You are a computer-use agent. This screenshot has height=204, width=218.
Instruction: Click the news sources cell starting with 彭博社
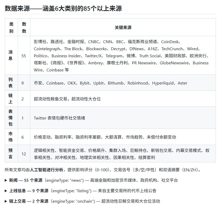coord(123,55)
